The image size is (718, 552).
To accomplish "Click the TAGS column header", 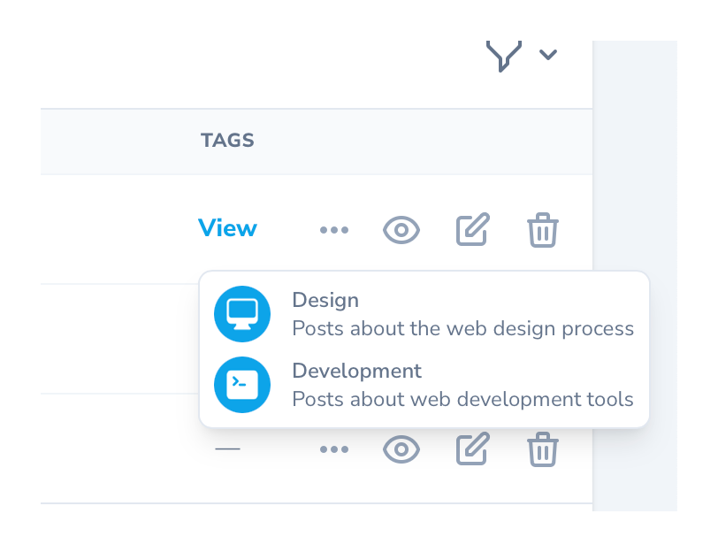I will coord(227,140).
